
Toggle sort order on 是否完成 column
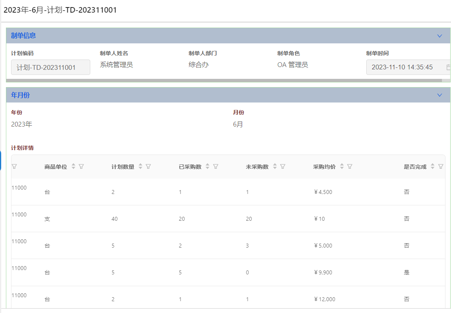[432, 167]
